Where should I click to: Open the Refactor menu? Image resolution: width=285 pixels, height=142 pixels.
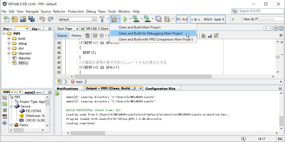point(59,11)
